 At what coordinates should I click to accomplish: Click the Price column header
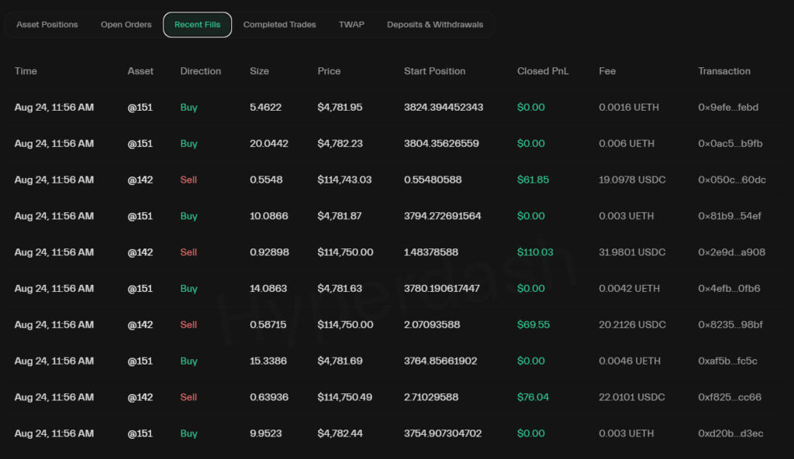coord(329,71)
